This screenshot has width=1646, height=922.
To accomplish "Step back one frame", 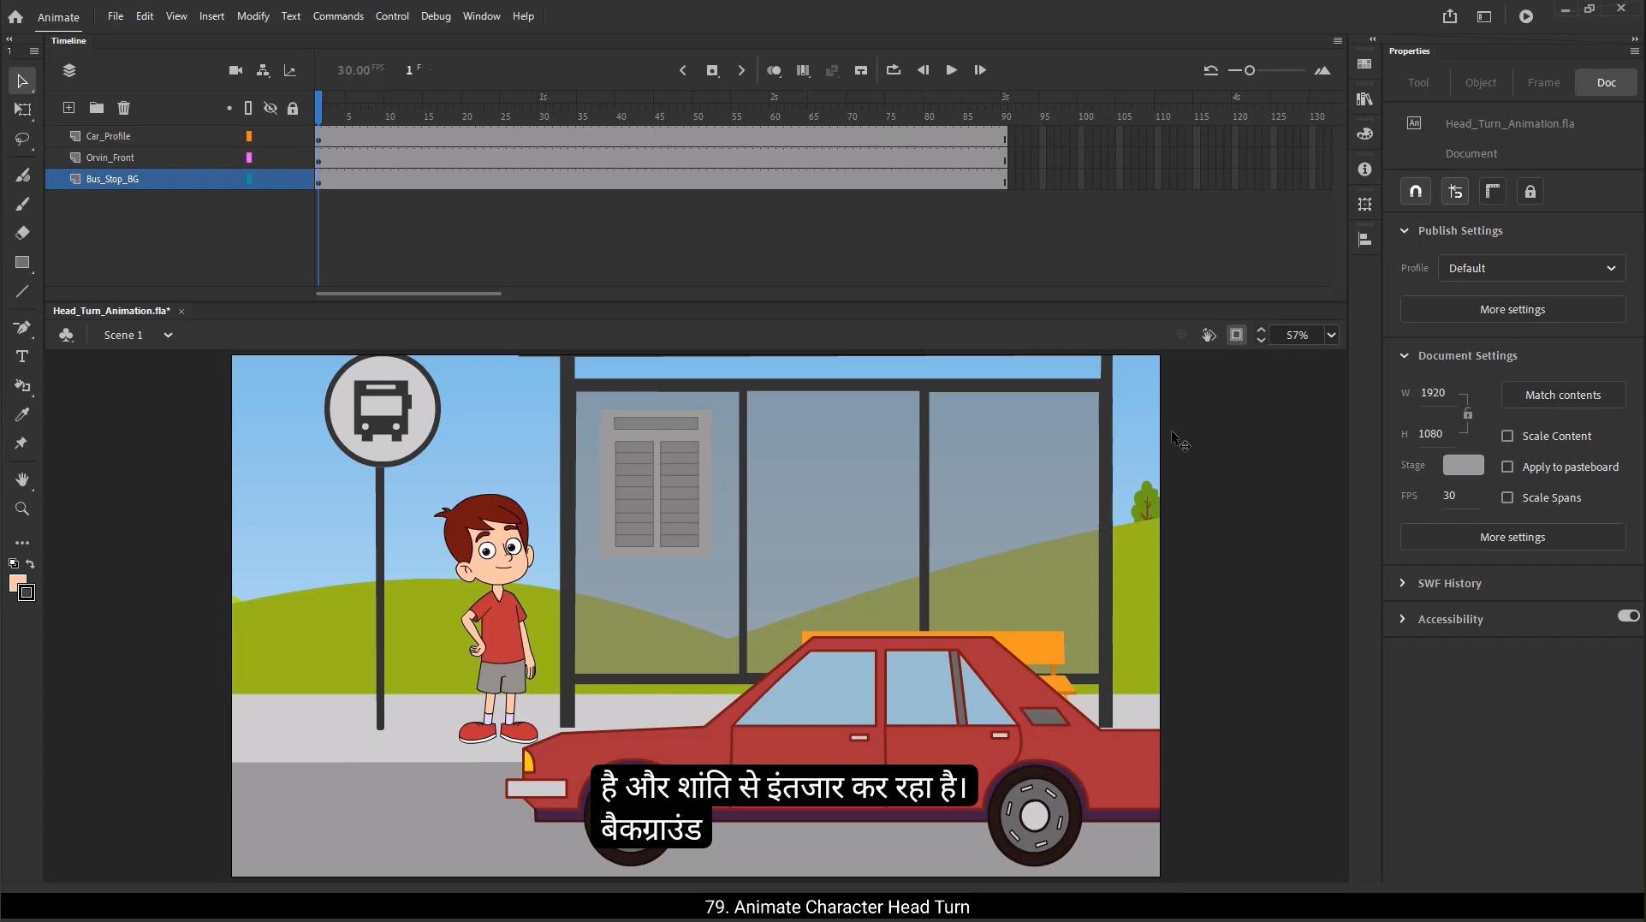I will click(923, 70).
